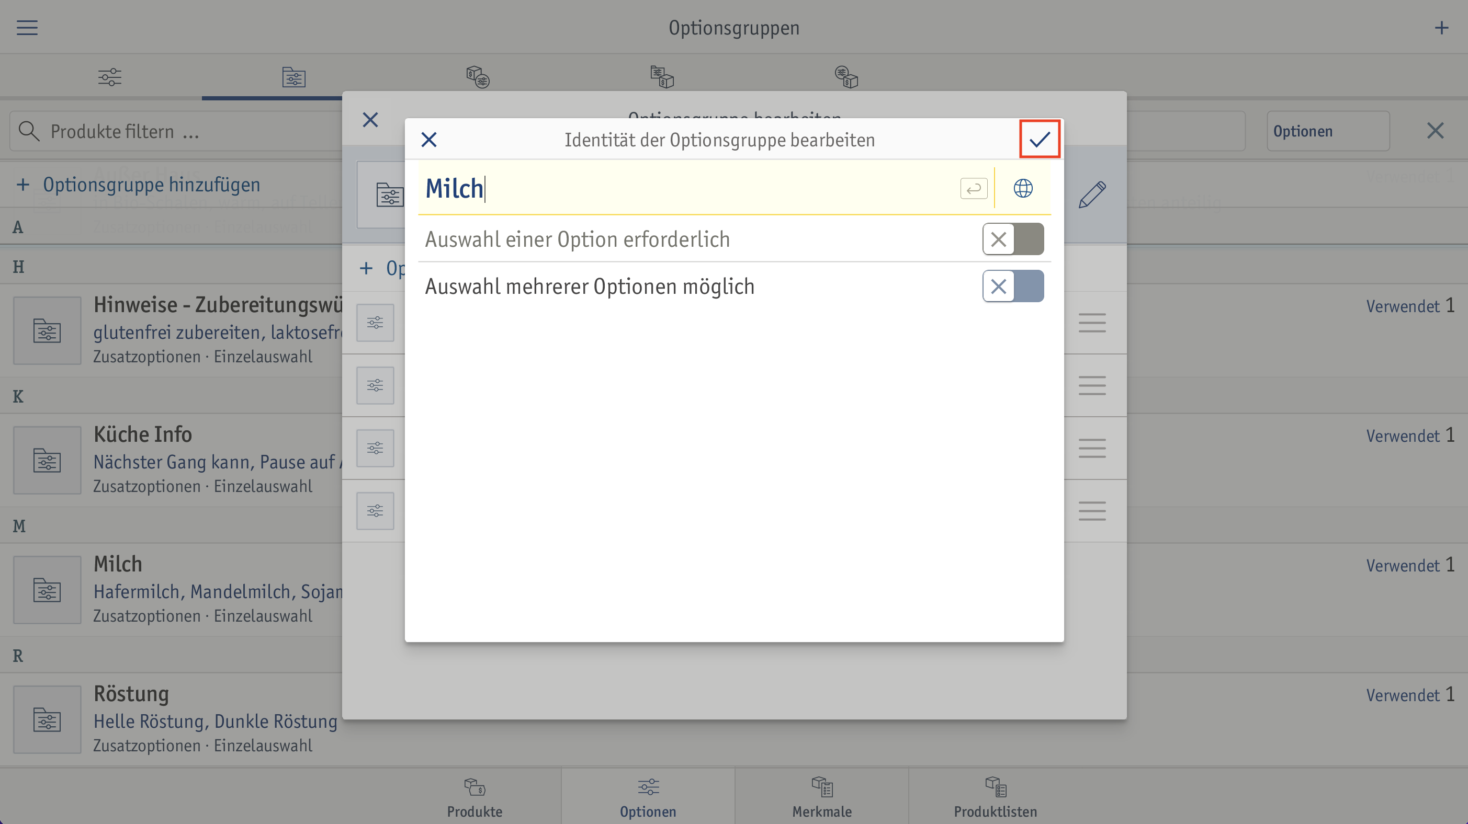
Task: Click third option sliders icon in dialog
Action: point(375,448)
